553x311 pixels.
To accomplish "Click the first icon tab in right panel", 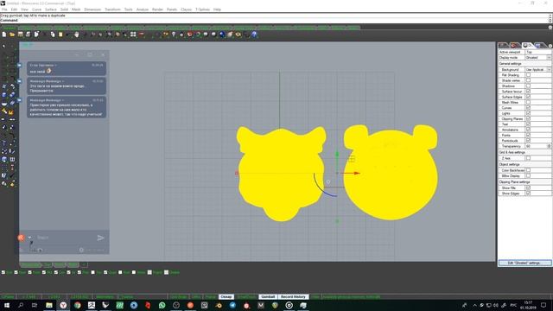I will click(503, 45).
